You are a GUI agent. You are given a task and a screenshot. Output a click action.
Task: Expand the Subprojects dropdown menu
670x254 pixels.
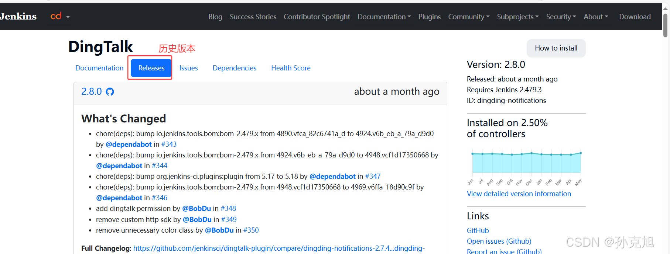pos(518,17)
